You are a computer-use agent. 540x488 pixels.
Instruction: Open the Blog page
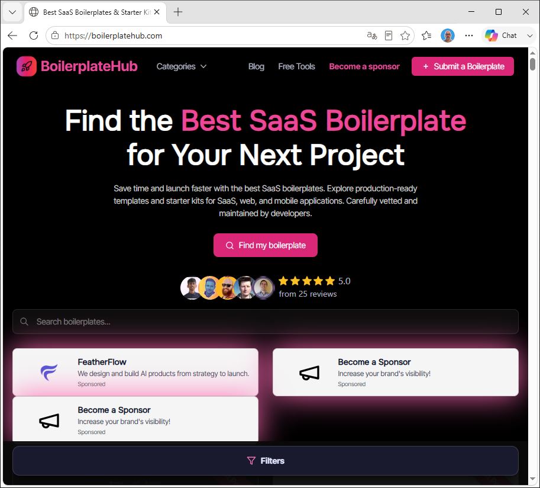pyautogui.click(x=256, y=66)
